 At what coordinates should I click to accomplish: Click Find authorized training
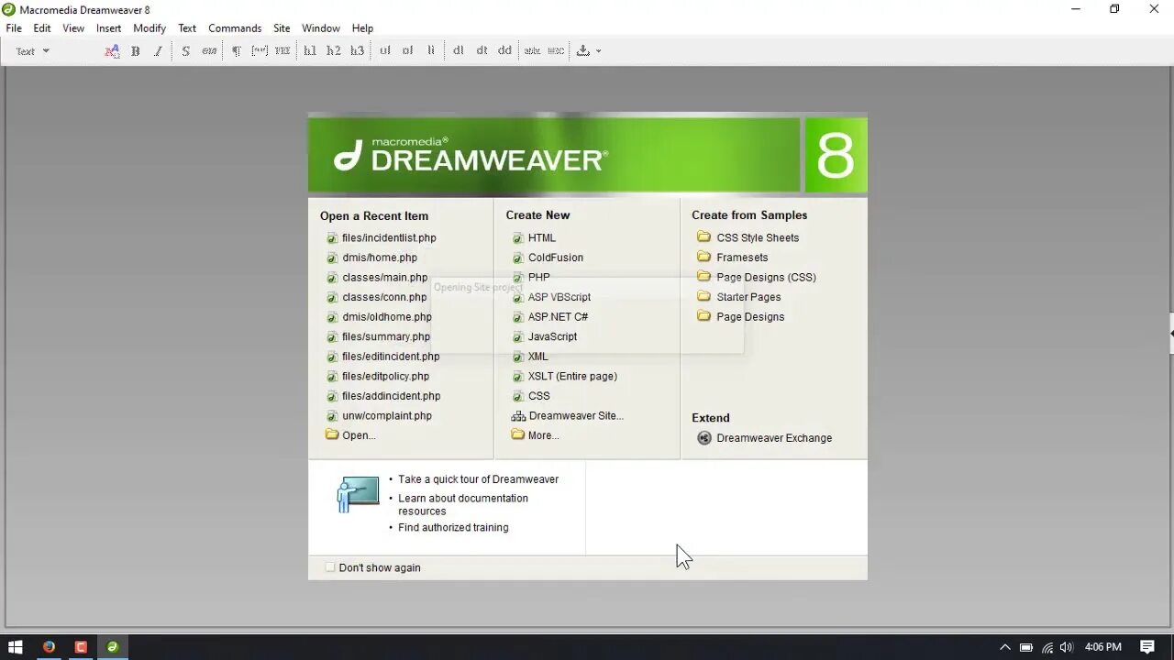click(453, 528)
